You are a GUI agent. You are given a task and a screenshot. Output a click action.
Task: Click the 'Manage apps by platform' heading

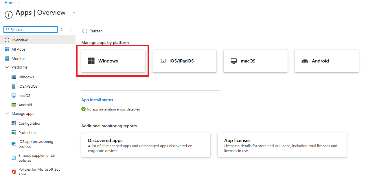pos(105,43)
